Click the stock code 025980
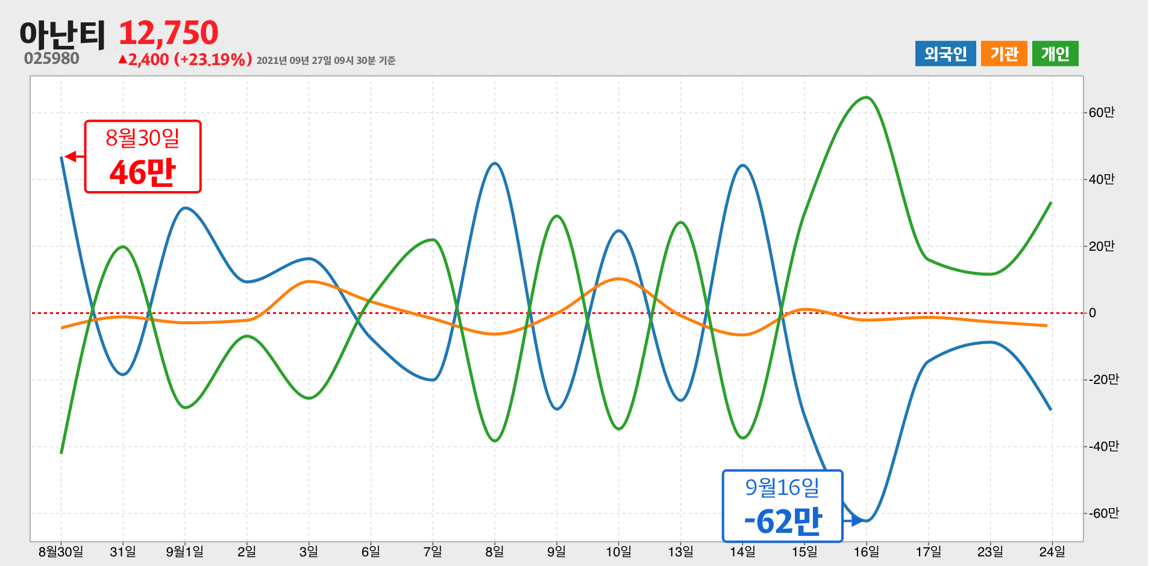This screenshot has width=1157, height=566. [52, 58]
